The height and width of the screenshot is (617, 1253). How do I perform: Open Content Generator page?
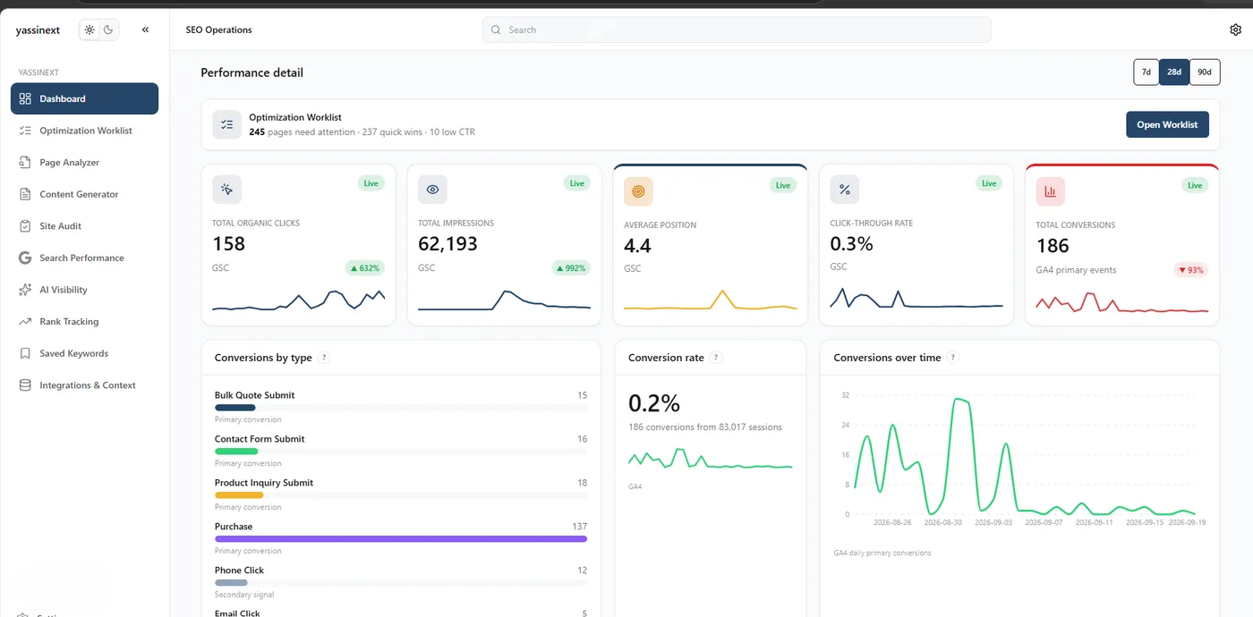[x=84, y=194]
